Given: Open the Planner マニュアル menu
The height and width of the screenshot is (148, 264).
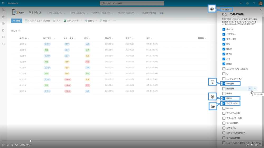Looking at the screenshot, I should coord(128,13).
